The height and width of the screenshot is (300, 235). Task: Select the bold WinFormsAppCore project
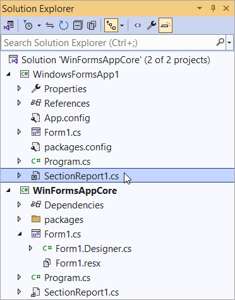tap(75, 191)
